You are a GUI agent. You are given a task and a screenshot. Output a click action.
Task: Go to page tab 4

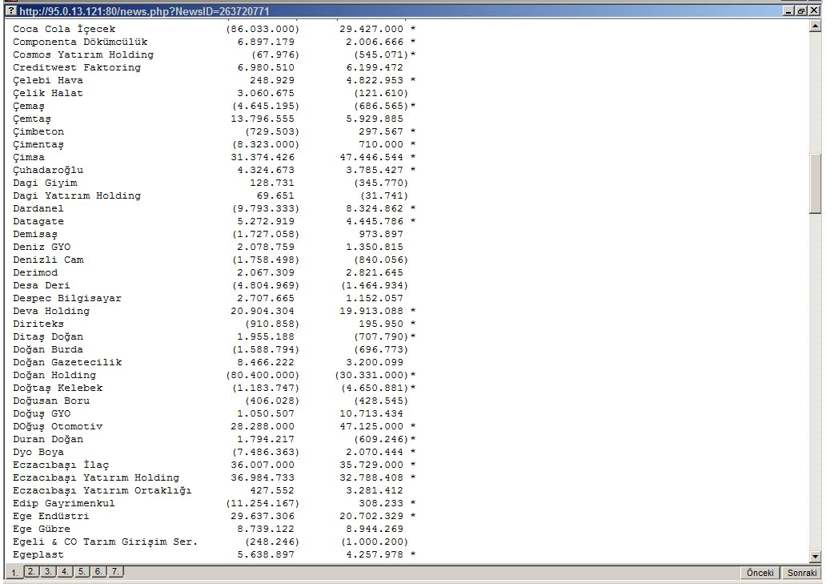65,571
